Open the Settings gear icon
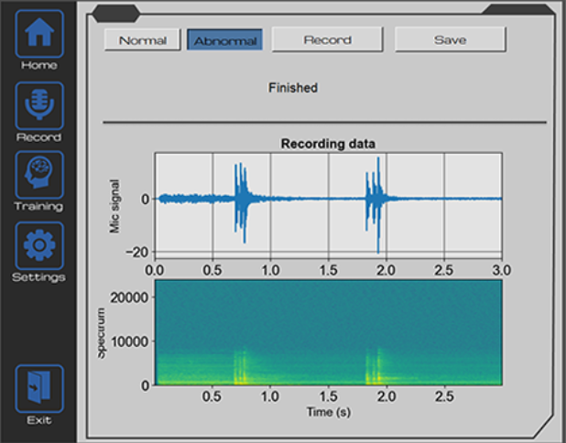The width and height of the screenshot is (566, 443). point(39,244)
